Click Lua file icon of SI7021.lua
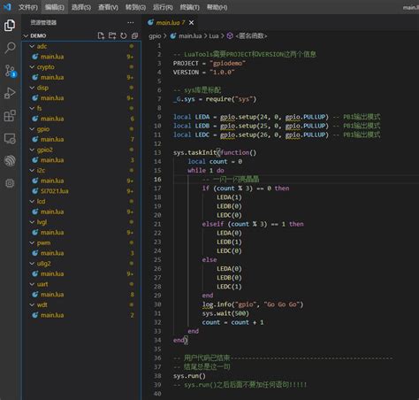419x400 pixels. click(x=35, y=191)
